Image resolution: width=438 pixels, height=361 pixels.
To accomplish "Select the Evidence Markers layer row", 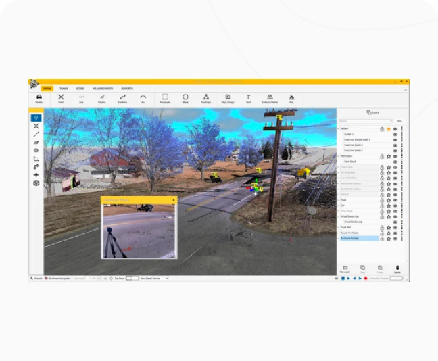I will tap(359, 239).
